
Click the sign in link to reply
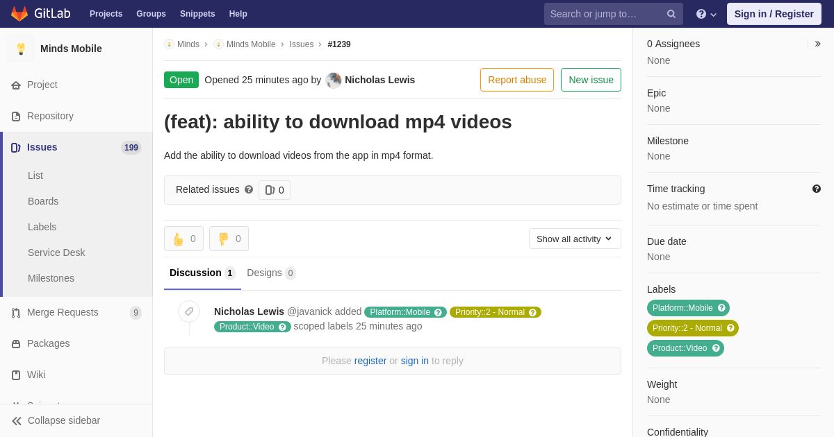415,361
